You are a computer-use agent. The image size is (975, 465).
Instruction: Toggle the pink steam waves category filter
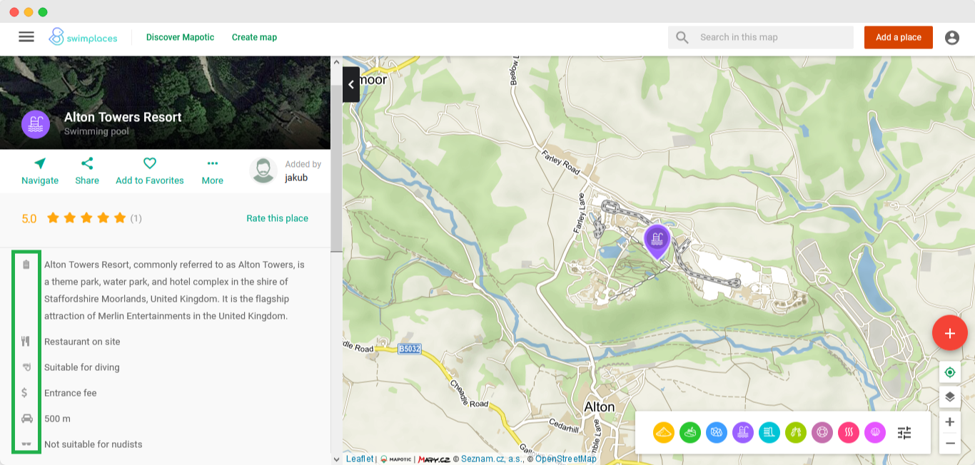[x=849, y=432]
